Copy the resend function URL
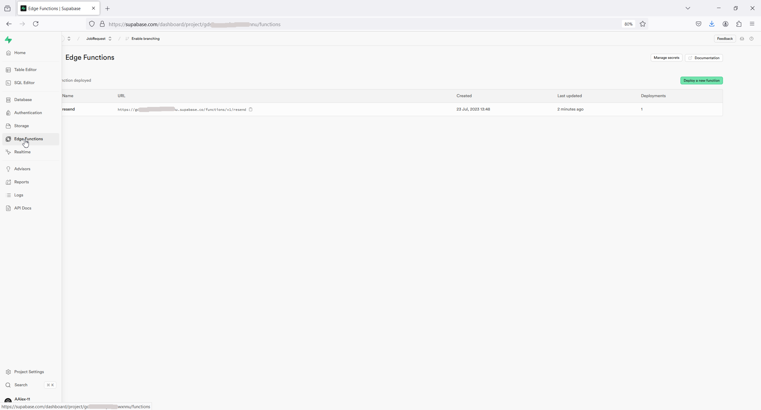This screenshot has height=410, width=761. 251,109
